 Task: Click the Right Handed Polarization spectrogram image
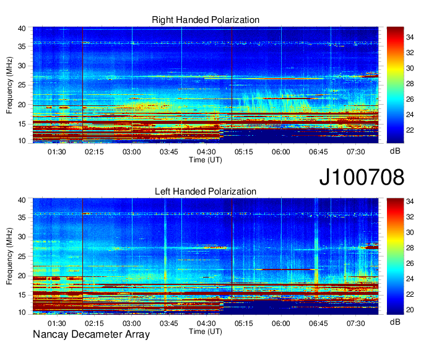click(206, 85)
